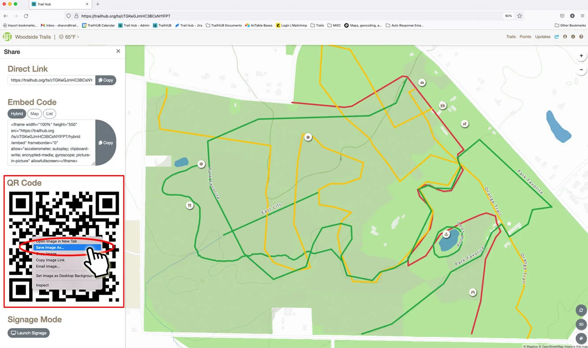Zoom out with the minus map button

pyautogui.click(x=581, y=70)
